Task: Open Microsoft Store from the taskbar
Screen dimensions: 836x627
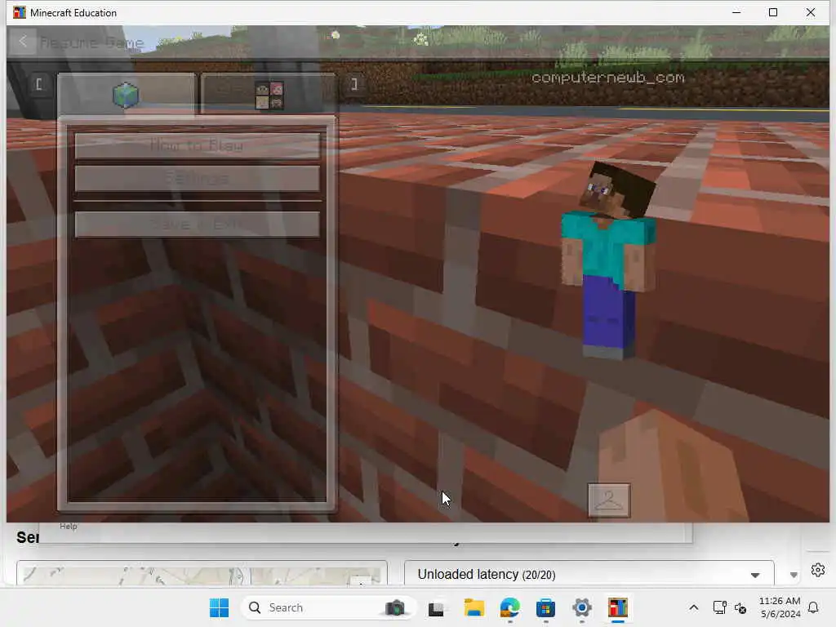Action: pos(545,607)
